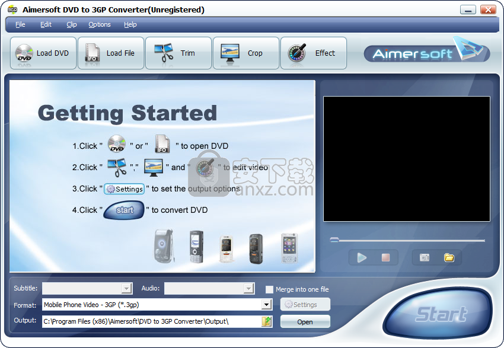Click the Settings button beside Format
This screenshot has height=348, width=504.
305,304
